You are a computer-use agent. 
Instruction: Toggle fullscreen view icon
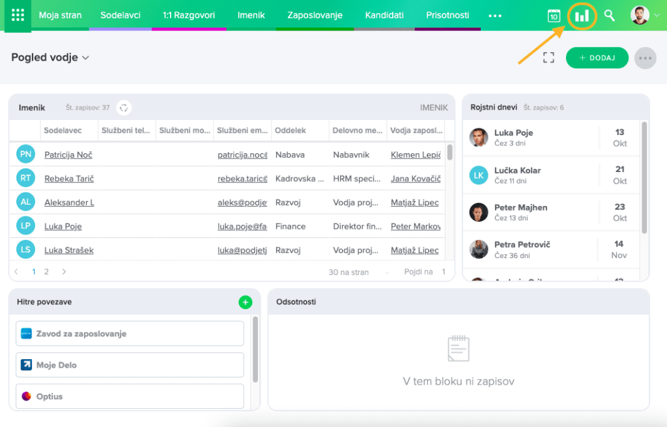point(548,58)
